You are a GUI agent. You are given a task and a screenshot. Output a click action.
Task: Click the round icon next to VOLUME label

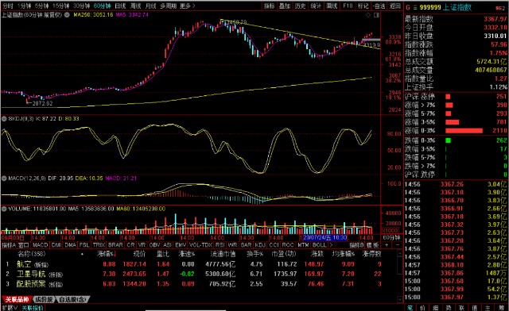4,209
